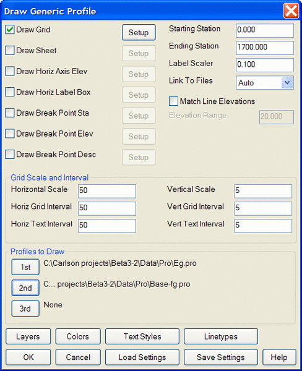Enable Match Line Elevations checkbox
302x371 pixels.
tap(173, 101)
